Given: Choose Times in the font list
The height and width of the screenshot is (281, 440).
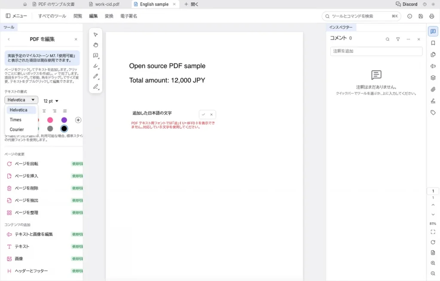Looking at the screenshot, I should [x=21, y=120].
